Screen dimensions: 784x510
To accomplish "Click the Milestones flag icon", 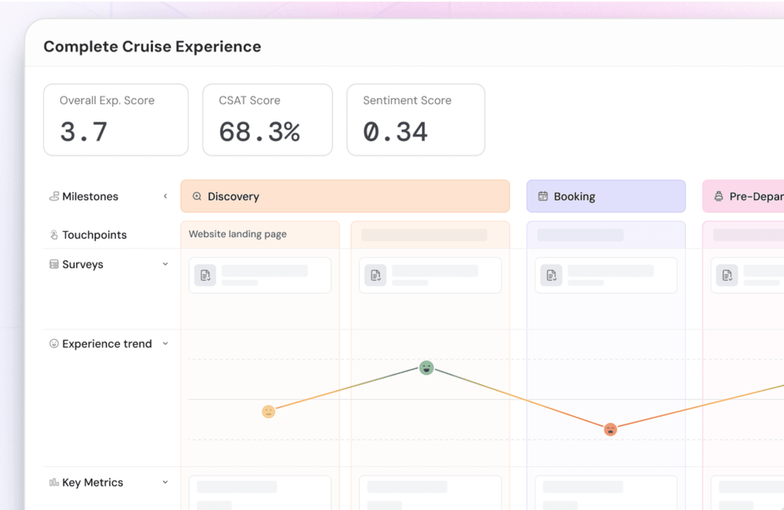I will point(54,197).
